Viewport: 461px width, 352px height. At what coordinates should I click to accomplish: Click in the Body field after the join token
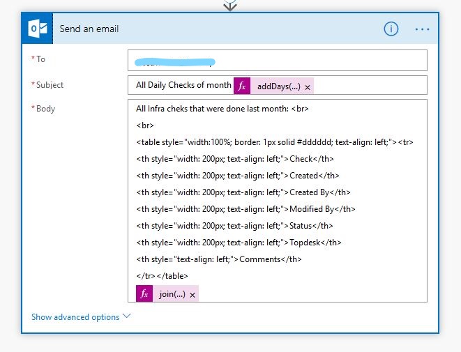312,293
